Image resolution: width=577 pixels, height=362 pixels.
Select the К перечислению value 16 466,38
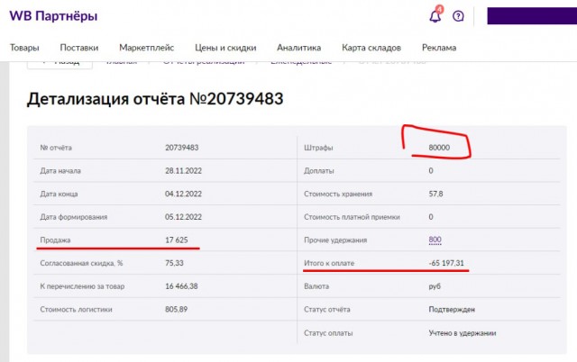[x=181, y=286]
